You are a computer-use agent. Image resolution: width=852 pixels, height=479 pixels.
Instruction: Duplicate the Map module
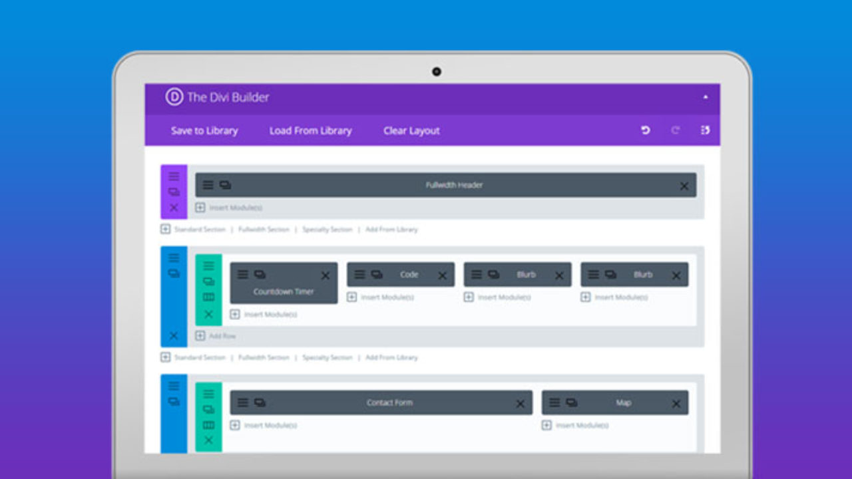[571, 402]
